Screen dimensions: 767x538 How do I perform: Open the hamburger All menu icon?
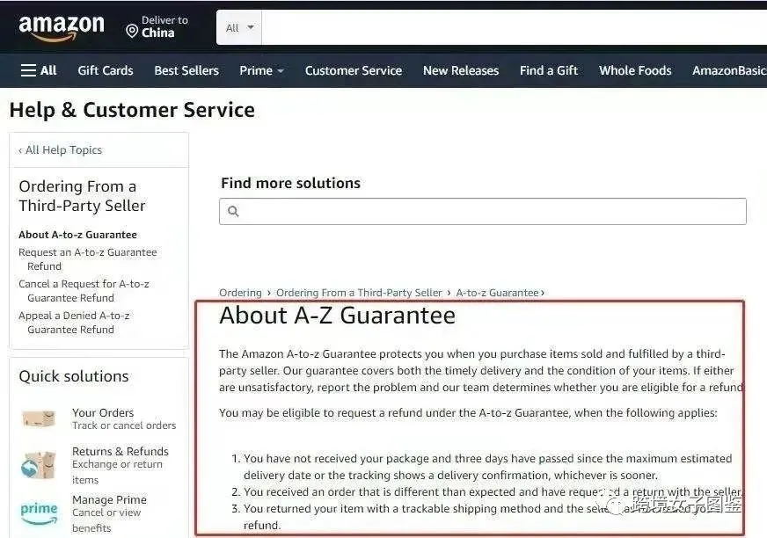coord(28,70)
